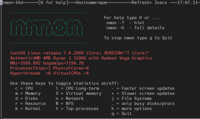Image resolution: width=200 pixels, height=119 pixels.
Task: Click the 'j = File Systems' entry
Action: 132,98
